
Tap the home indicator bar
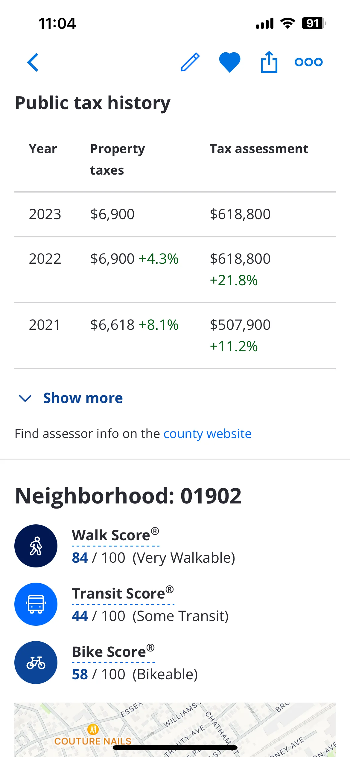tap(175, 747)
